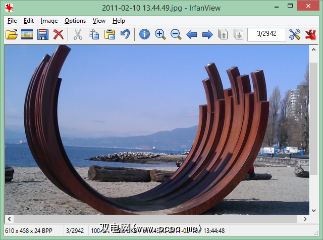Undo last action with the Undo arrow
Image resolution: width=323 pixels, height=240 pixels.
pos(125,35)
